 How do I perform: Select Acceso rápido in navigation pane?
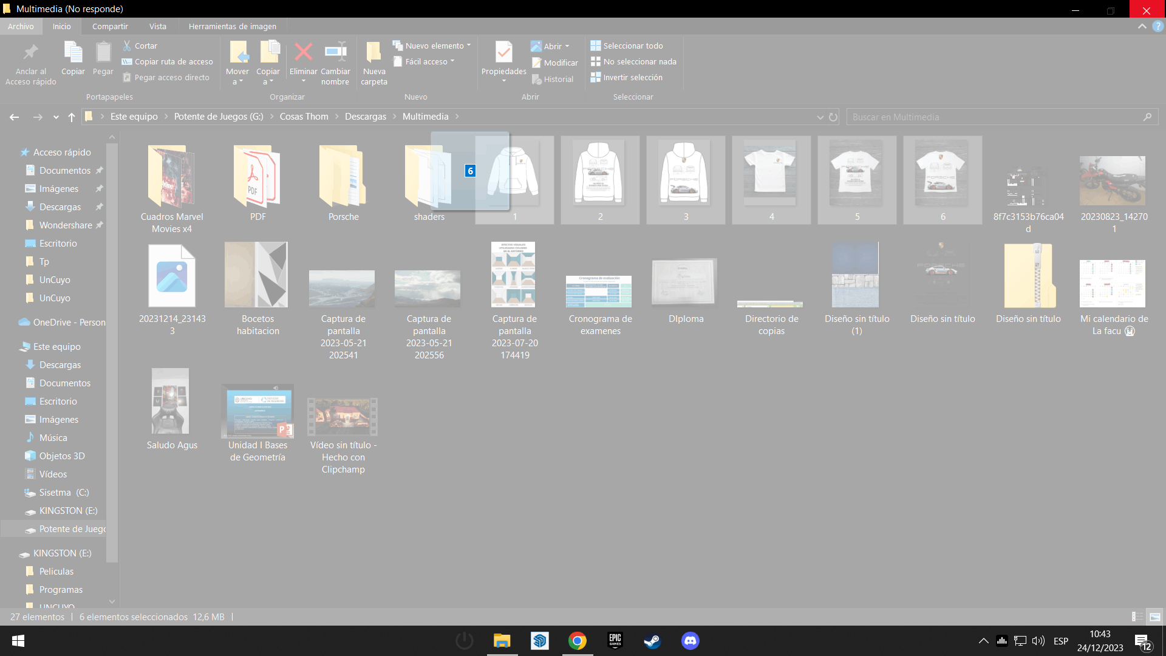62,152
